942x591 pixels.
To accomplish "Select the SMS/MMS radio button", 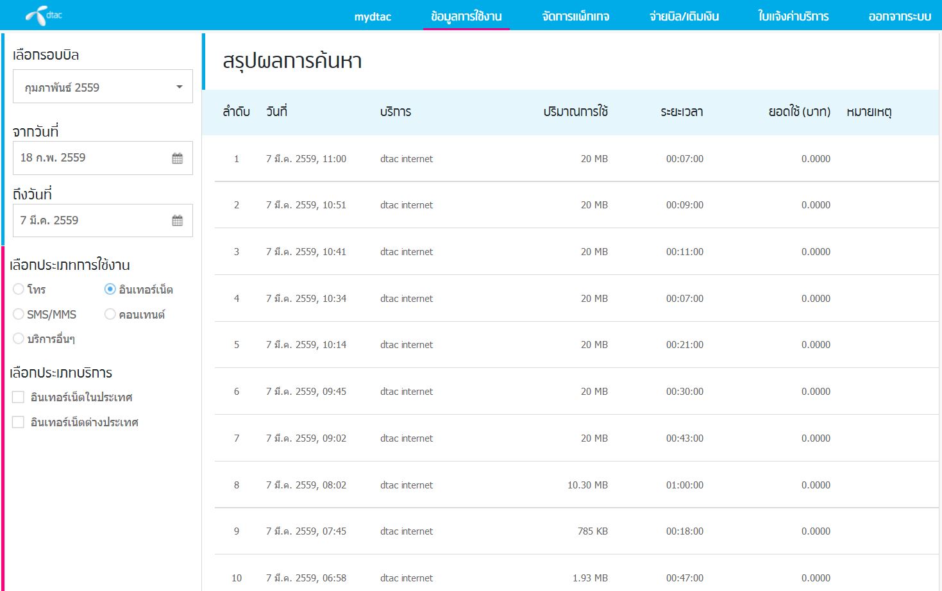I will tap(19, 314).
